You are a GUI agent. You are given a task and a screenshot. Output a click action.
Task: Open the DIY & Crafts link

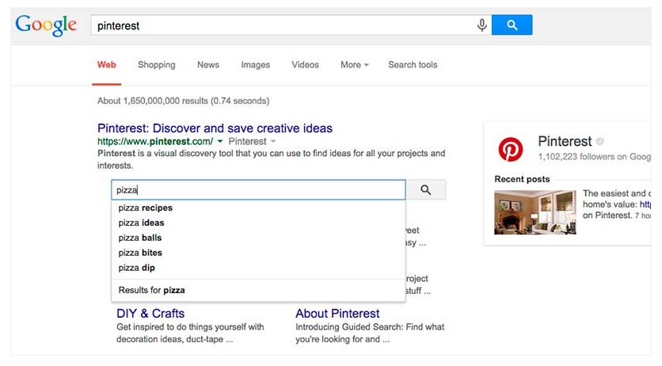click(150, 314)
